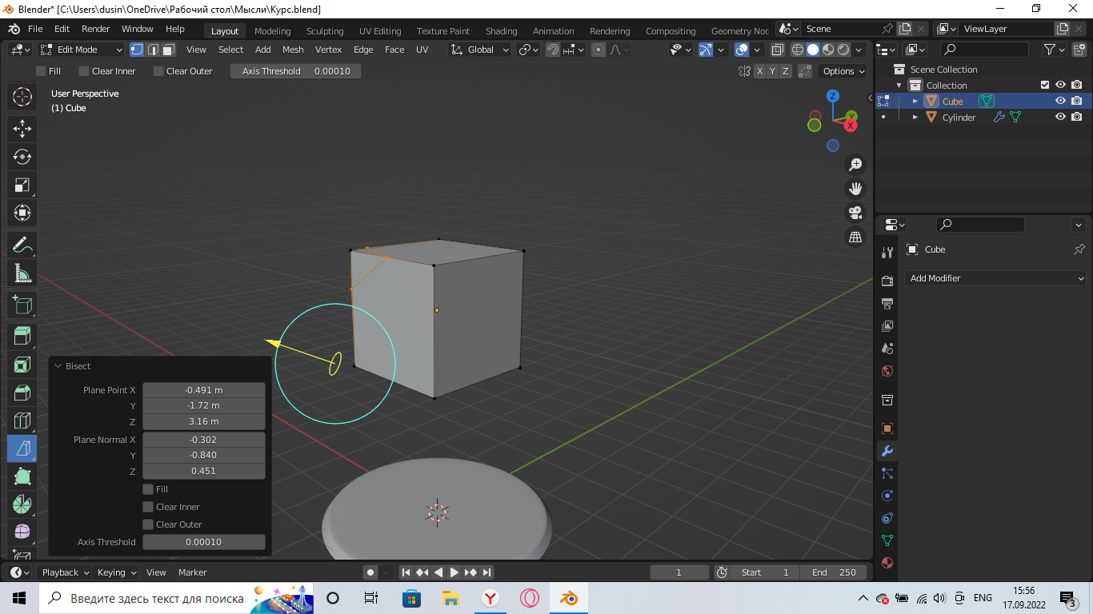The height and width of the screenshot is (614, 1093).
Task: Activate the Rotate tool
Action: point(22,157)
